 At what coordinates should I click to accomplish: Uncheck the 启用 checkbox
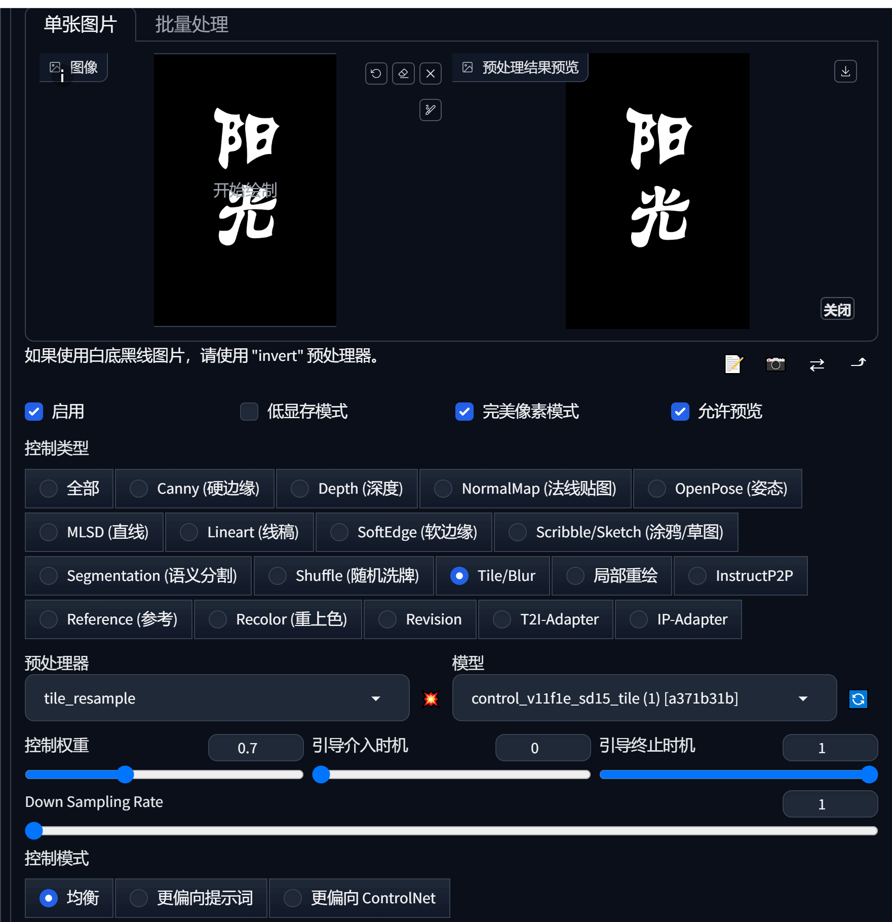[34, 412]
